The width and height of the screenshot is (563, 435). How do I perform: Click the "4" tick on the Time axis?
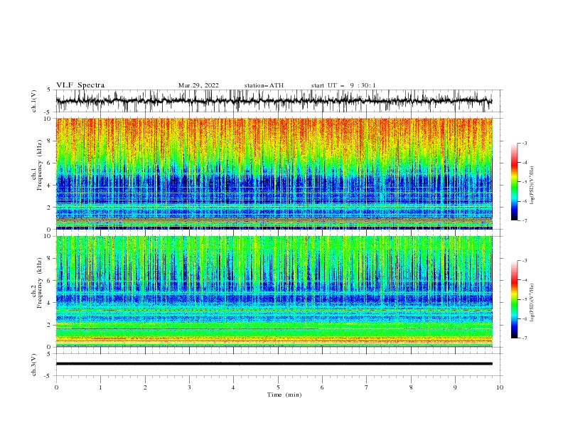233,387
